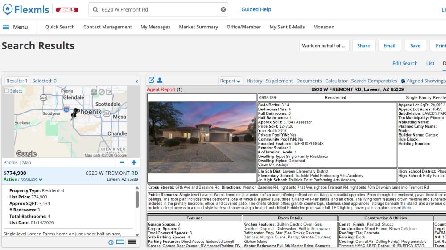Click the notes icon on map
The image size is (446, 250).
tap(109, 92)
